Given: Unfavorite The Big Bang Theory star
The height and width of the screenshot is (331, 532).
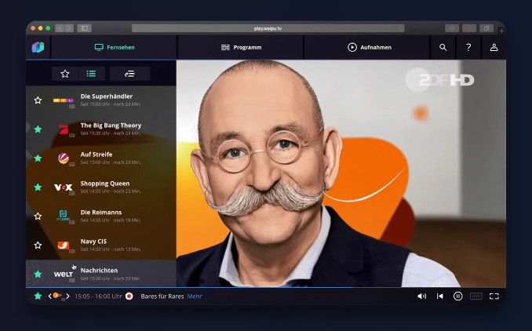Looking at the screenshot, I should pyautogui.click(x=38, y=129).
